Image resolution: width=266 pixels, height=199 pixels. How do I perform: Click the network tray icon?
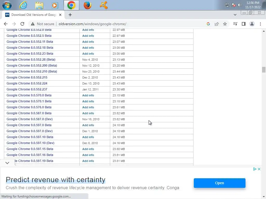tap(227, 5)
